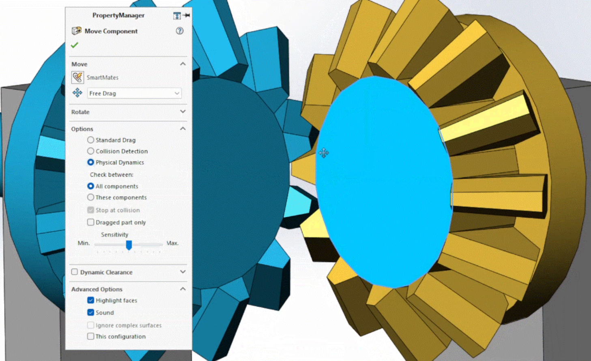Click the PropertyManager panel layout icon
The image size is (591, 361).
(x=177, y=15)
